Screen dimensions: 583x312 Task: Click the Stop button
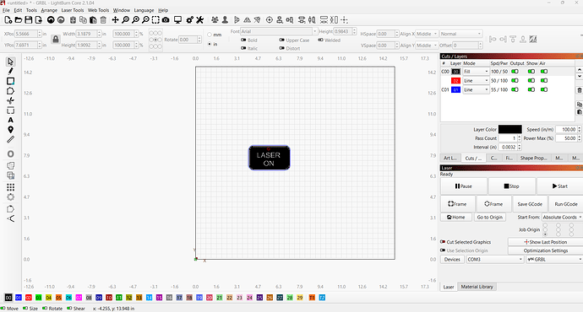pos(512,186)
